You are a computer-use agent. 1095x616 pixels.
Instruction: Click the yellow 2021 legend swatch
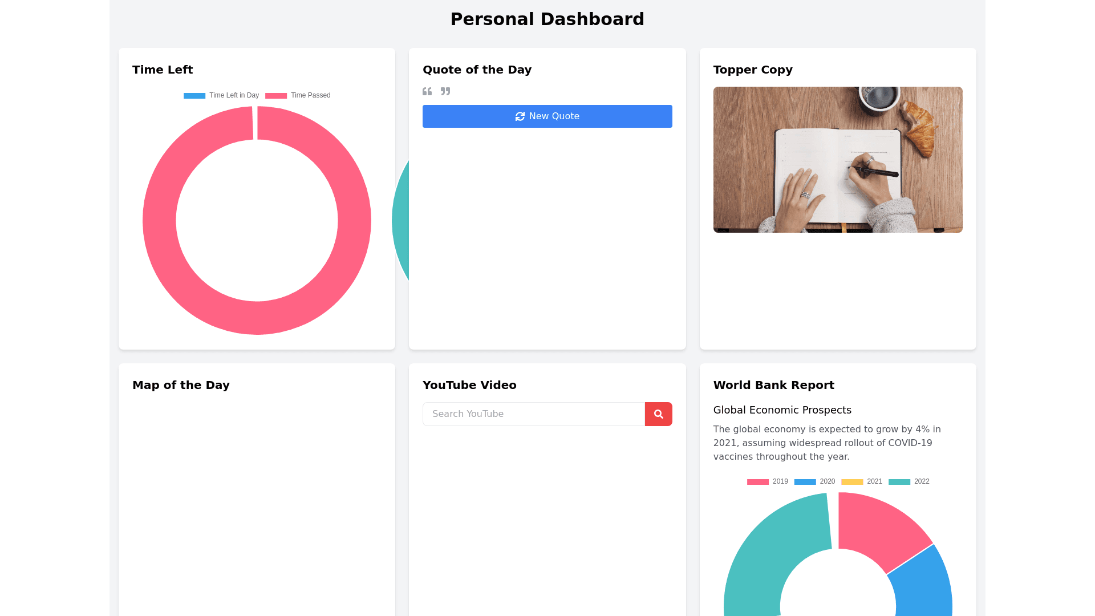coord(852,482)
